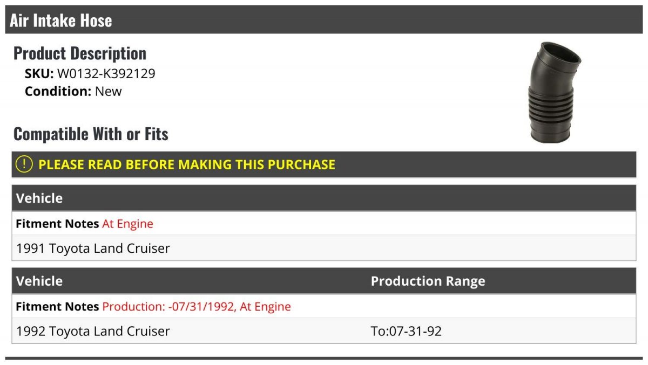Open the air intake hose product image
The width and height of the screenshot is (648, 365).
(555, 92)
